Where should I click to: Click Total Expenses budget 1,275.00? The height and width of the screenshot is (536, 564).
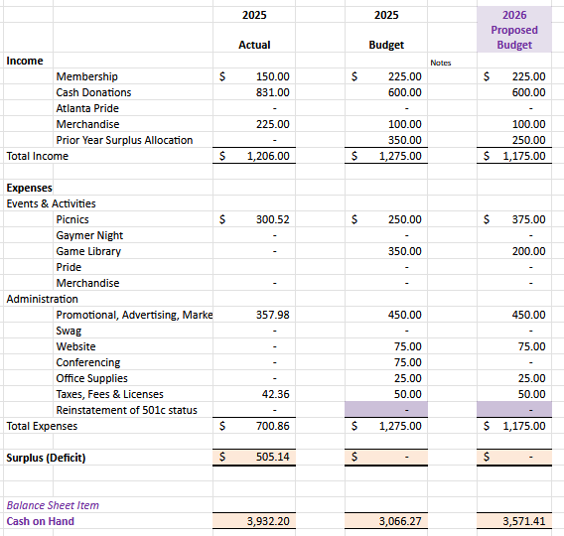tap(400, 426)
